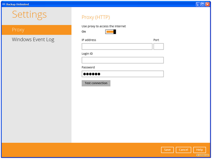Image resolution: width=212 pixels, height=159 pixels.
Task: Run Test connection
Action: 96,83
